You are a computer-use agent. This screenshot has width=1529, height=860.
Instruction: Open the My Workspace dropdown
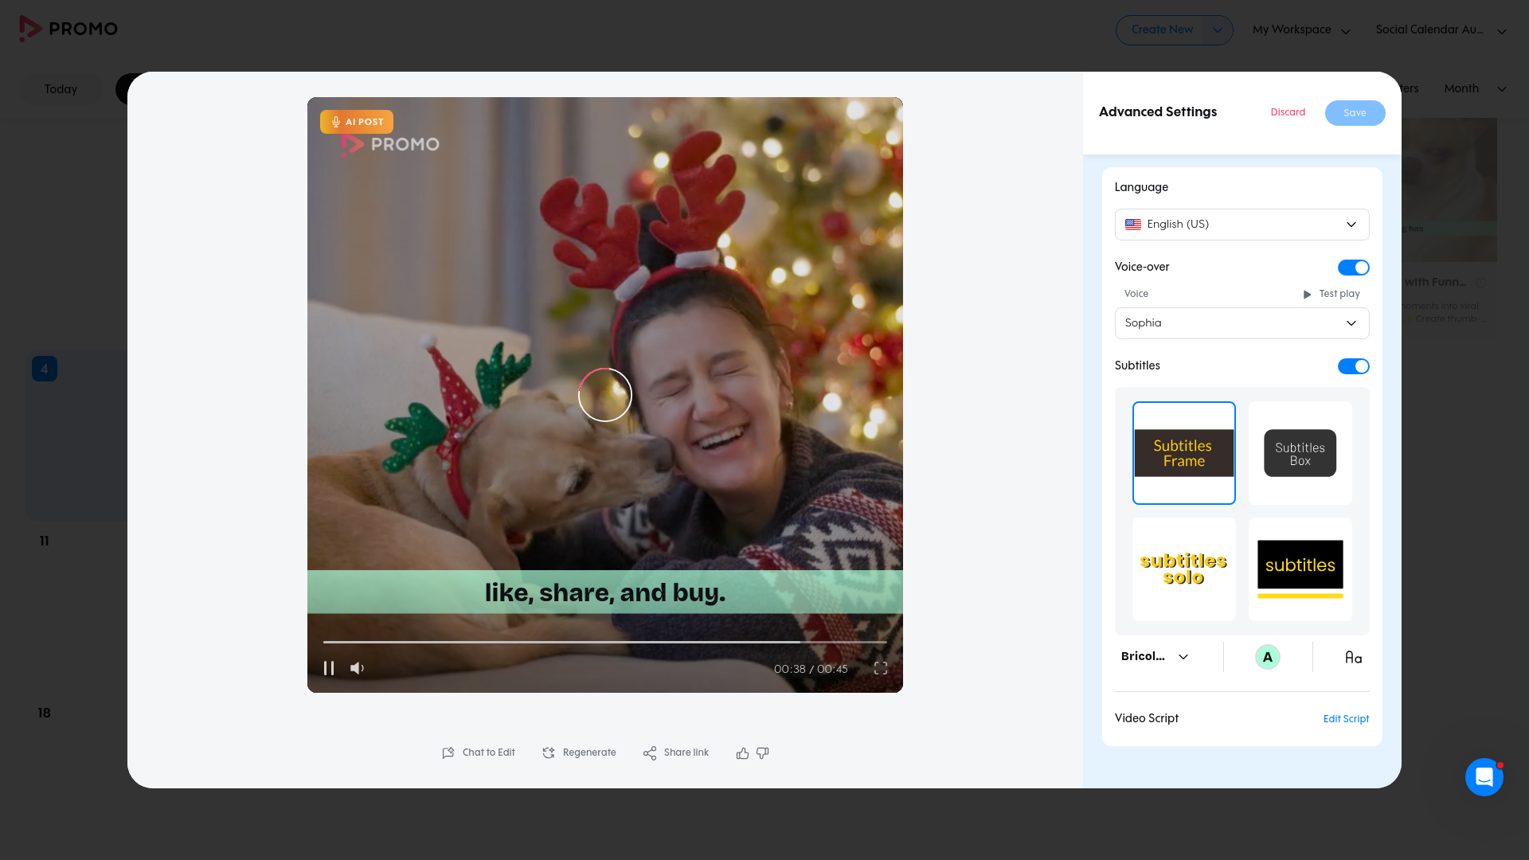coord(1301,30)
